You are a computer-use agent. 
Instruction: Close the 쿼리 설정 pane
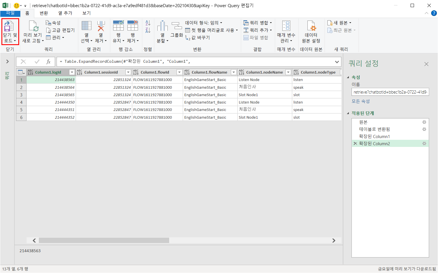click(426, 64)
